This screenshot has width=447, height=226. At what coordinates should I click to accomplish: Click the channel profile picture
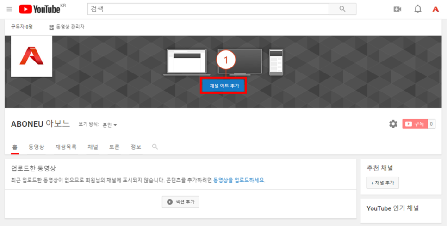point(31,56)
